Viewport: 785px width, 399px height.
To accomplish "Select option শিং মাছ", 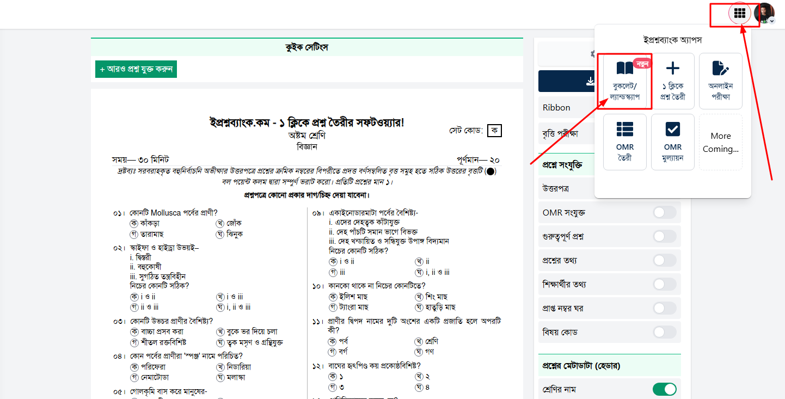I will pyautogui.click(x=431, y=297).
